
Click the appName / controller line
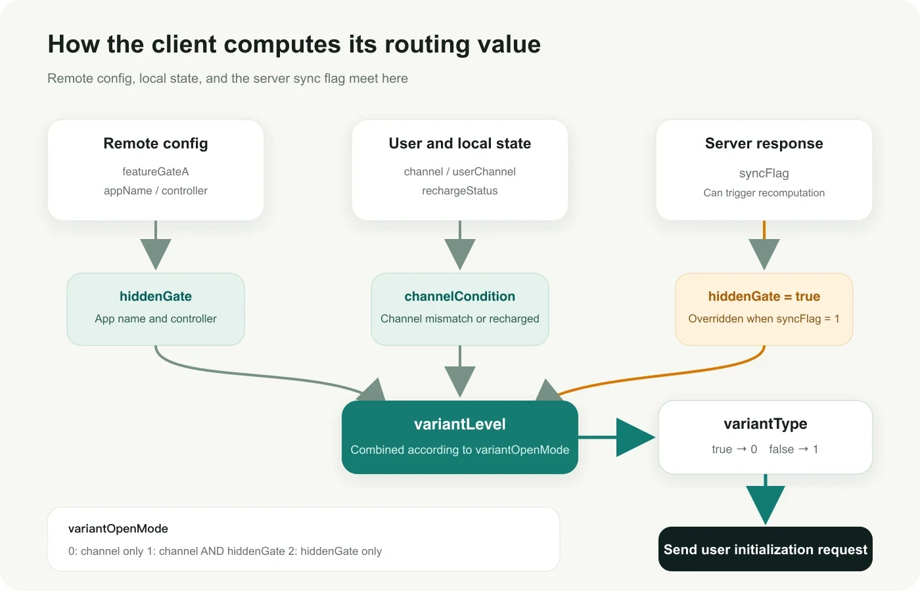click(156, 190)
